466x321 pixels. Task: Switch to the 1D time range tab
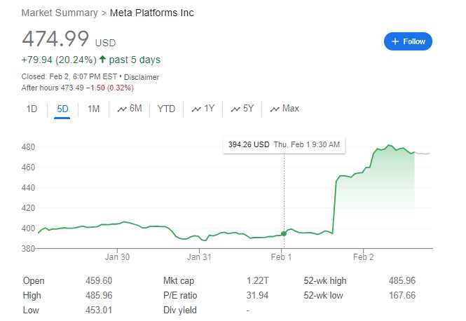(32, 109)
